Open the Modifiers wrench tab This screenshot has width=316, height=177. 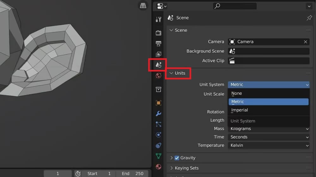point(158,113)
